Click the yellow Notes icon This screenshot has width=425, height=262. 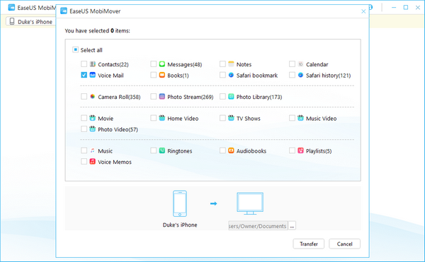[x=231, y=64]
